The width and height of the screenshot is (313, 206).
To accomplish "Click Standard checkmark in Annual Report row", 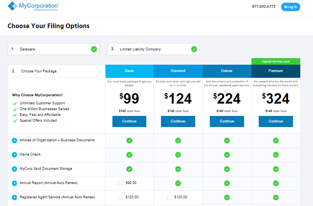I will [178, 183].
